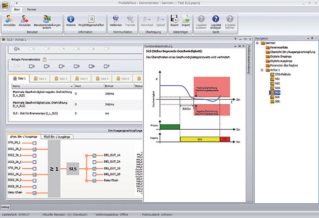319x218 pixels.
Task: Click the Verbinden connection icon
Action: (117, 21)
